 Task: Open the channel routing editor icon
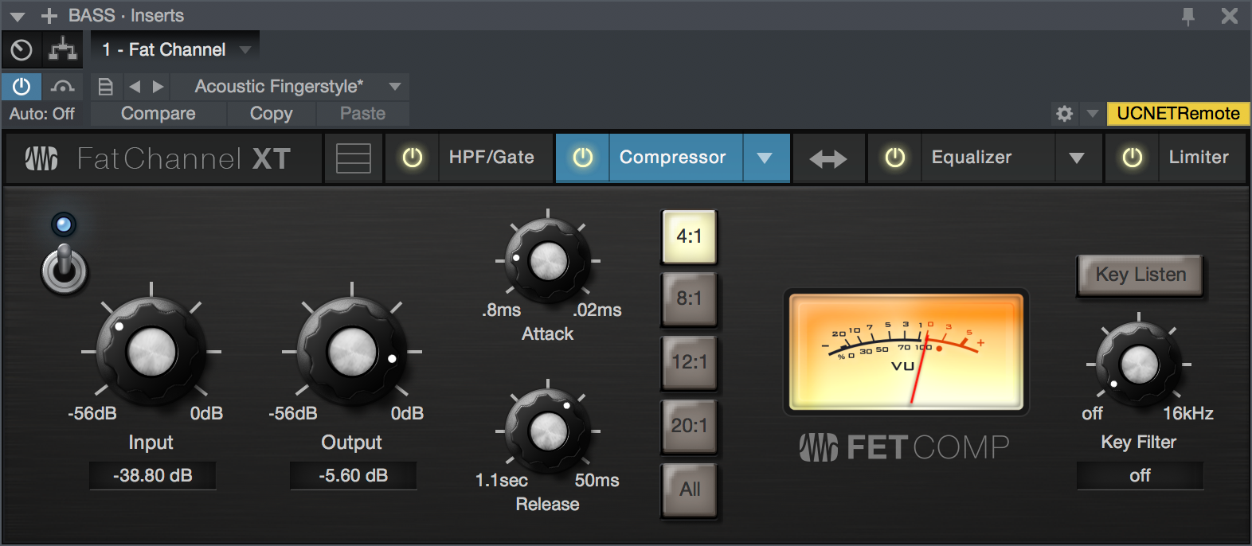[x=62, y=50]
